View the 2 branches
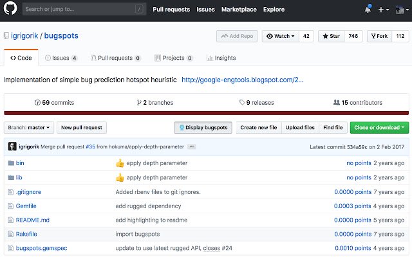The width and height of the screenshot is (412, 257). [155, 103]
